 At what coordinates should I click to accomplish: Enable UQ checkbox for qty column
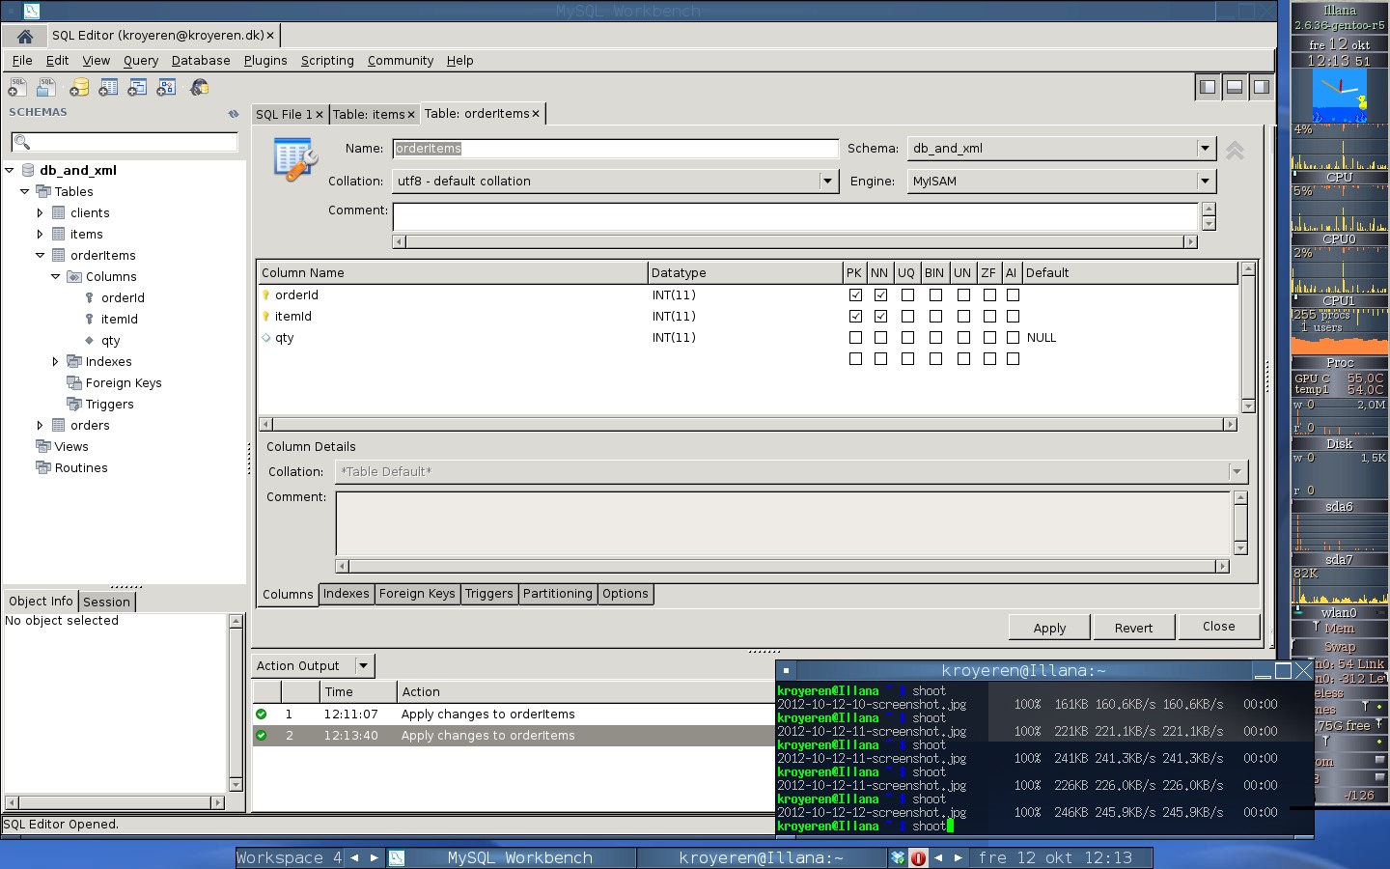coord(907,338)
